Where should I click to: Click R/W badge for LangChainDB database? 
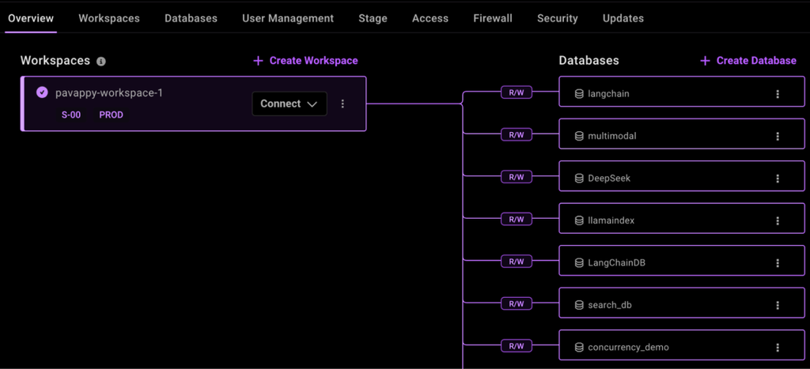[517, 262]
